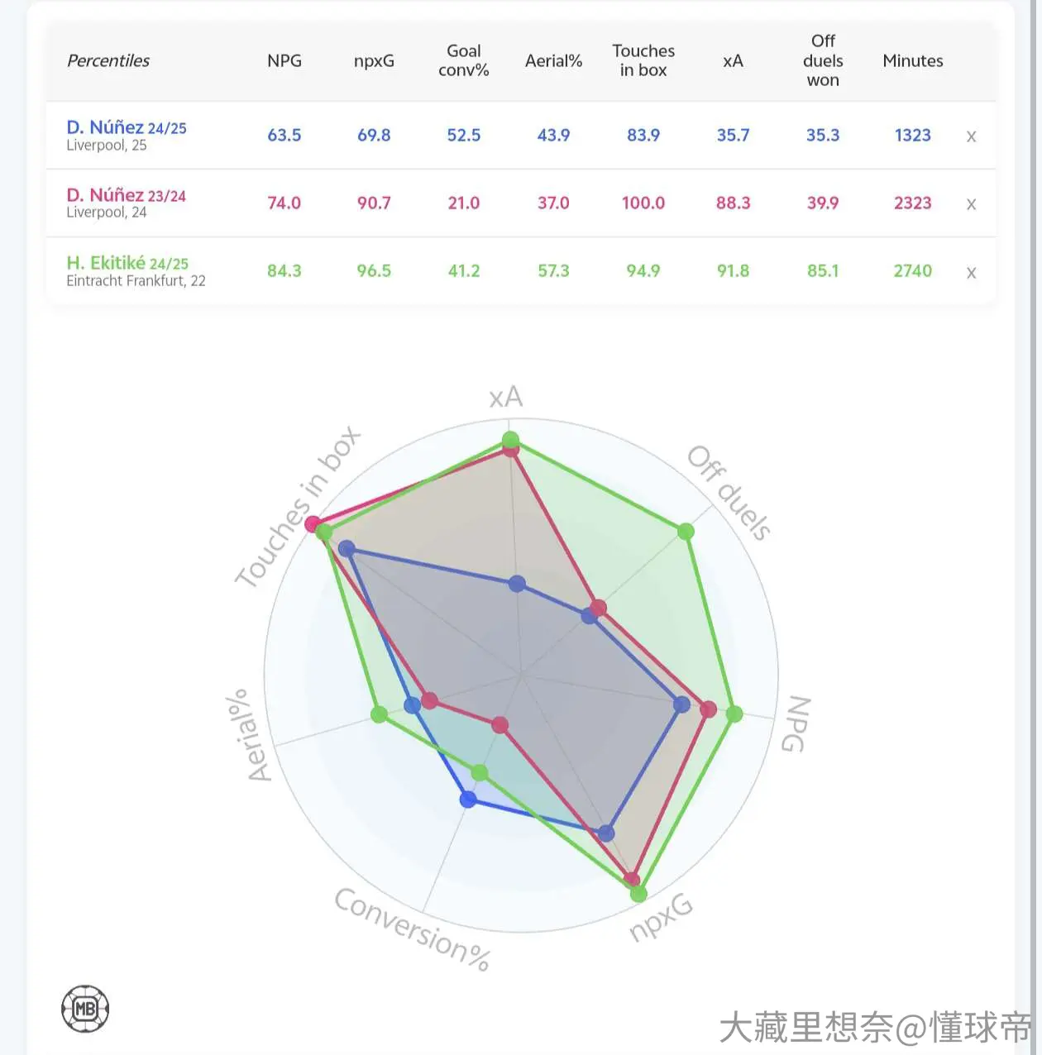
Task: Click the MB logo icon
Action: pyautogui.click(x=85, y=1009)
